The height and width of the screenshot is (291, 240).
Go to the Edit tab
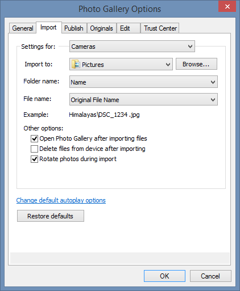click(129, 28)
